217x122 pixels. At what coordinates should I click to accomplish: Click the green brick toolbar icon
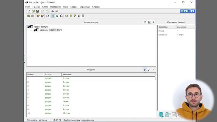click(38, 16)
